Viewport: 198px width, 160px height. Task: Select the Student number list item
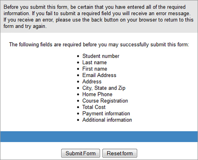point(101,56)
